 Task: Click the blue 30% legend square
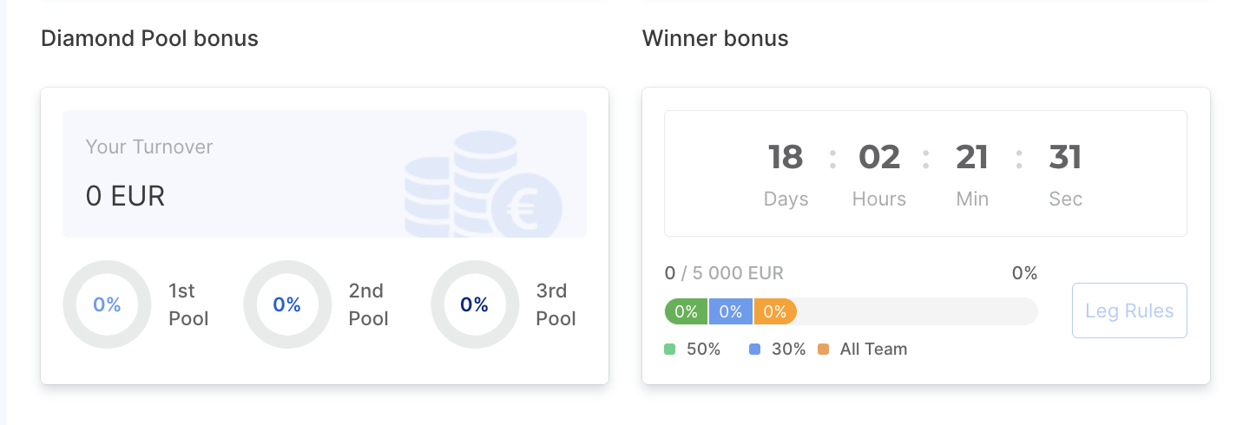pyautogui.click(x=754, y=350)
